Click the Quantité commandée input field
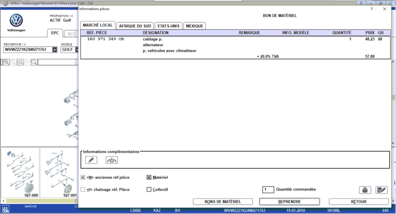Screen dimensions: 396x214 [268, 189]
